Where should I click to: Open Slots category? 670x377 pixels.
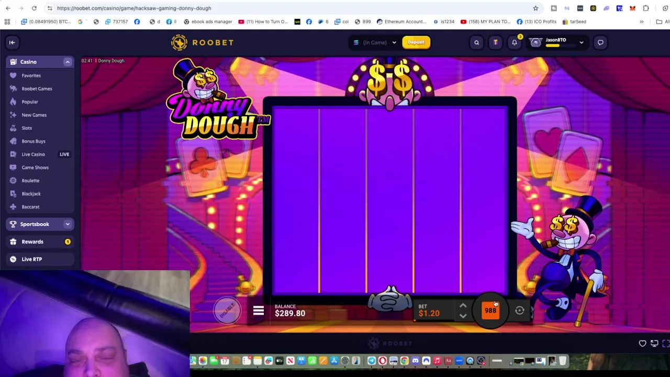pos(27,128)
